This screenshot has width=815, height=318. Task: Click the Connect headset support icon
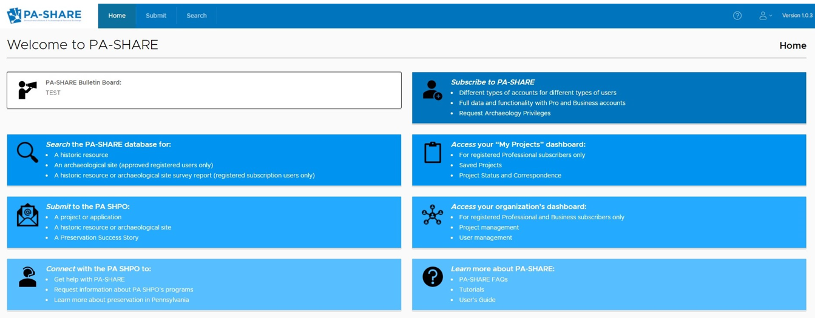click(27, 277)
